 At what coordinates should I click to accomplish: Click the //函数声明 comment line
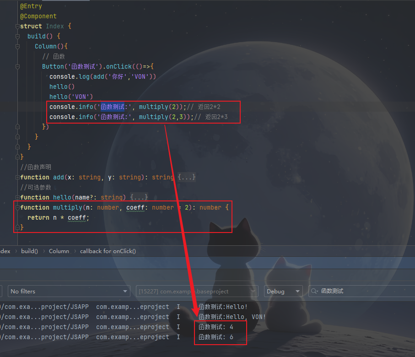coord(36,167)
